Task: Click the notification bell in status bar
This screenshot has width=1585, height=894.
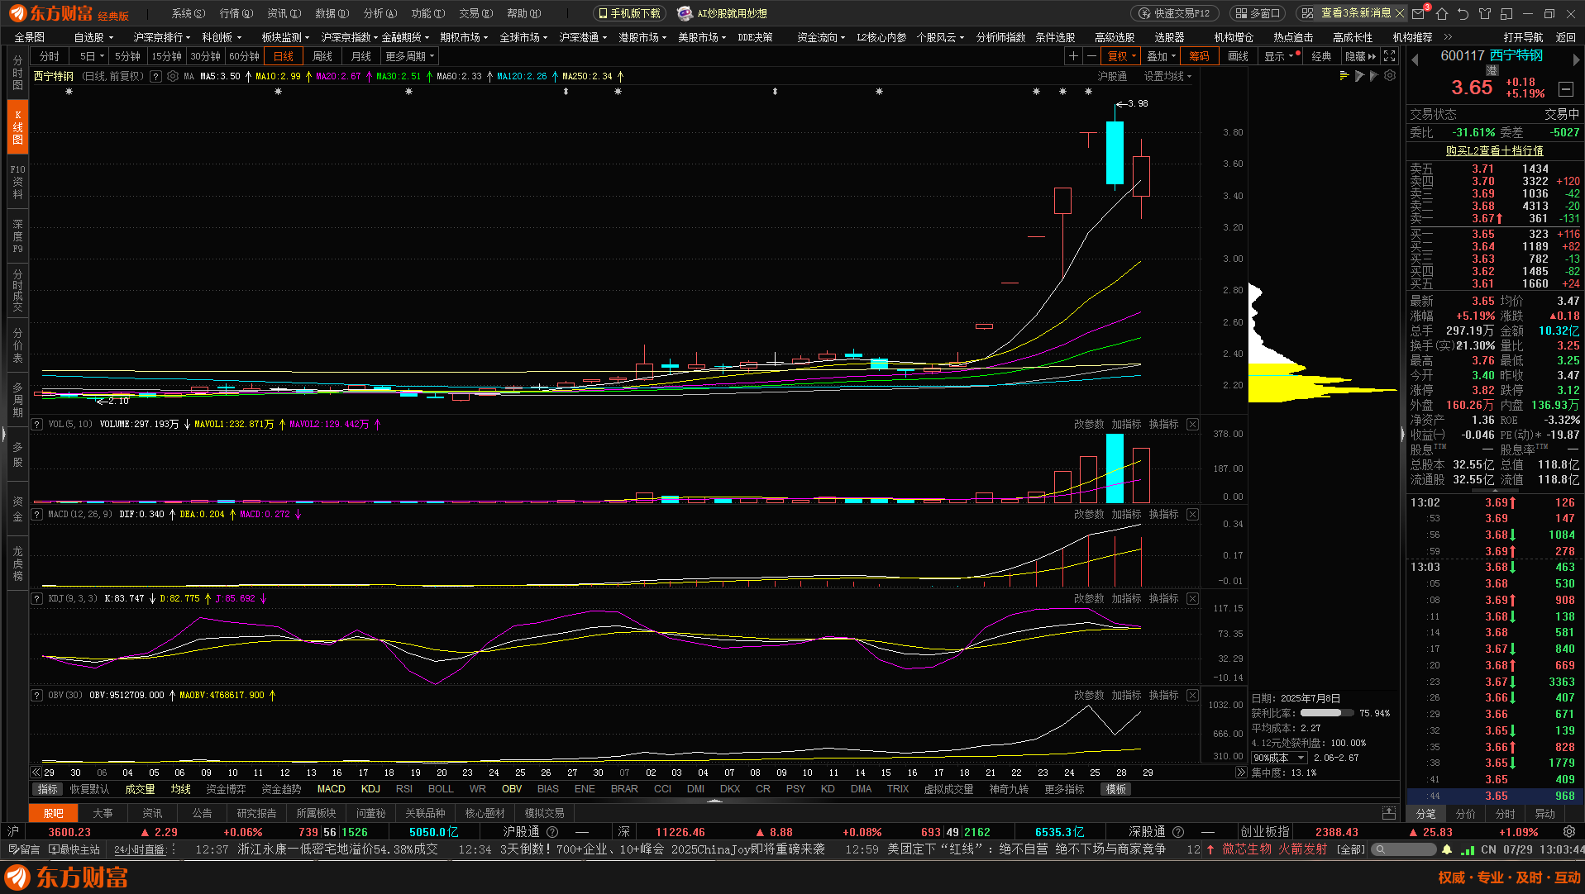Action: point(1447,849)
